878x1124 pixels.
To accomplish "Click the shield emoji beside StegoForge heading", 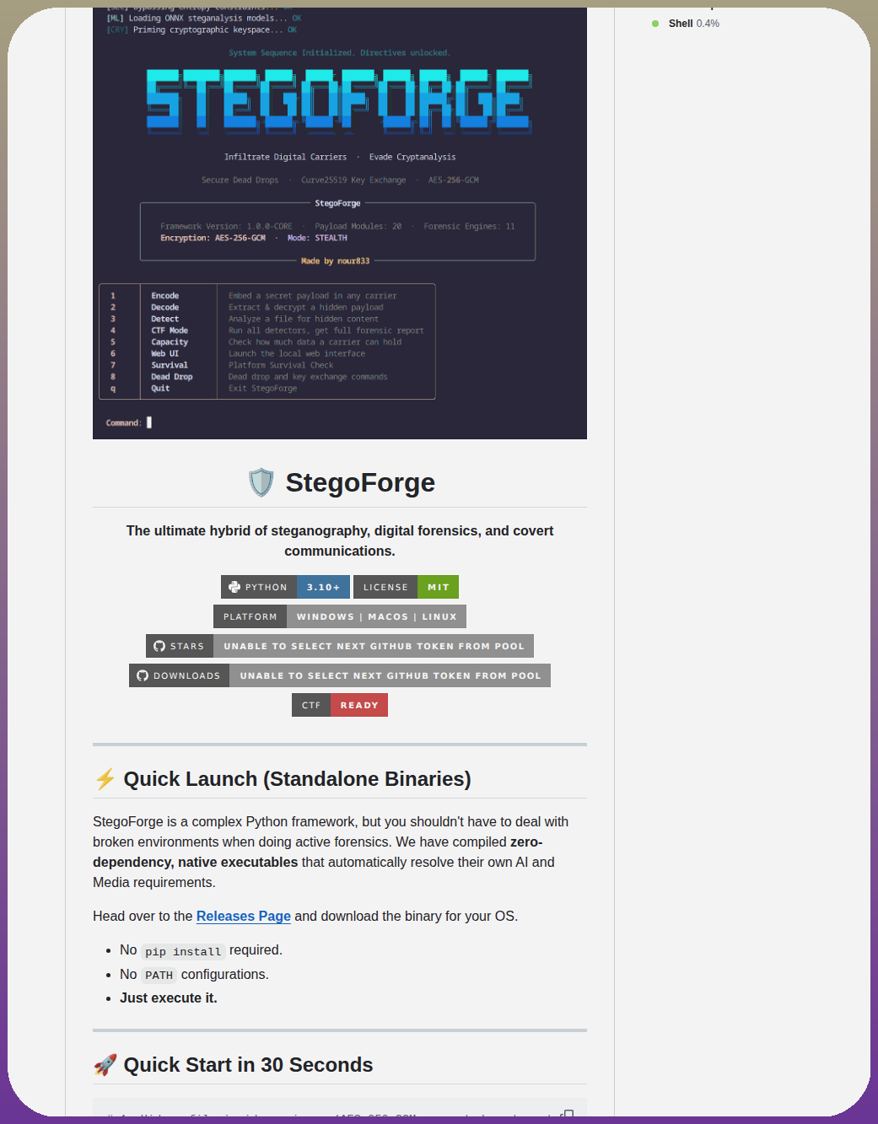I will (x=261, y=482).
